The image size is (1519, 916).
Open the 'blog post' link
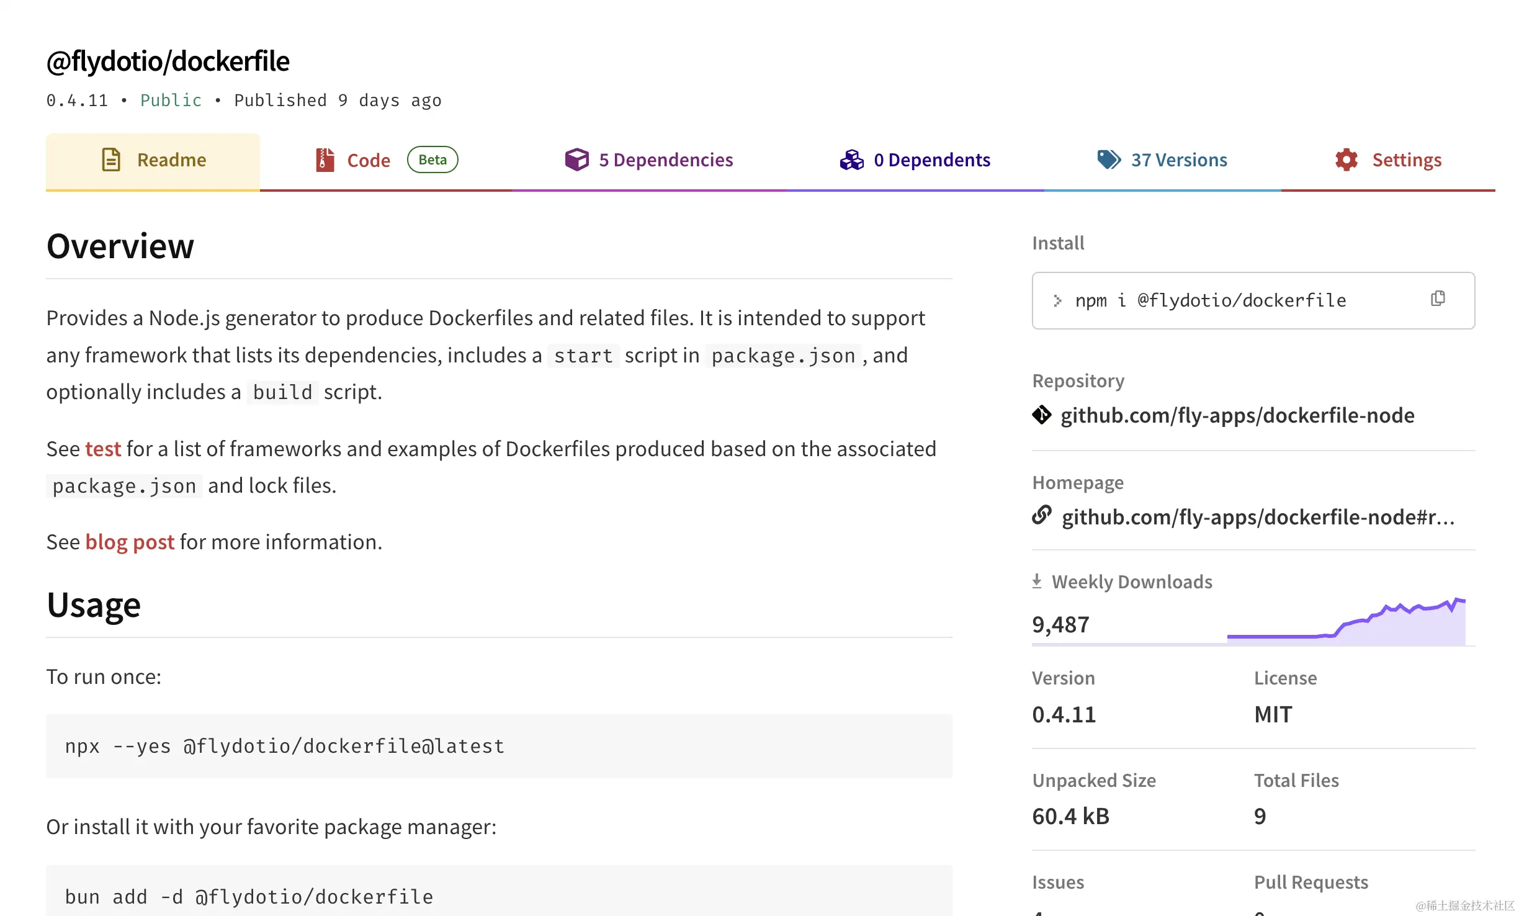click(130, 542)
